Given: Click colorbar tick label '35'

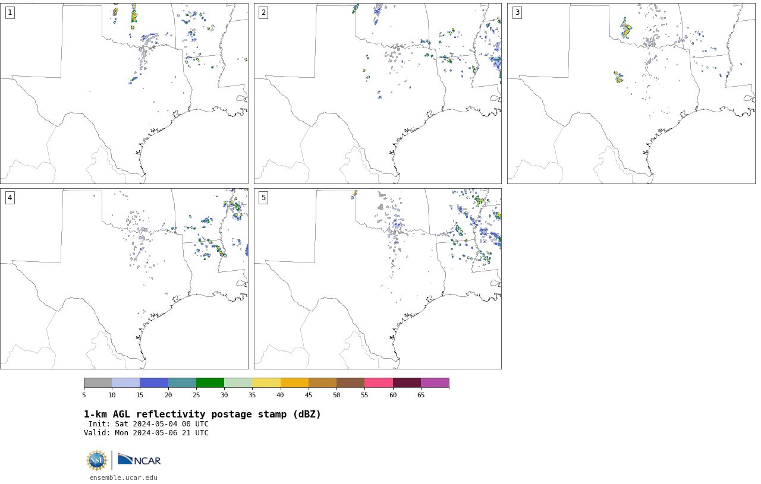Looking at the screenshot, I should [252, 395].
